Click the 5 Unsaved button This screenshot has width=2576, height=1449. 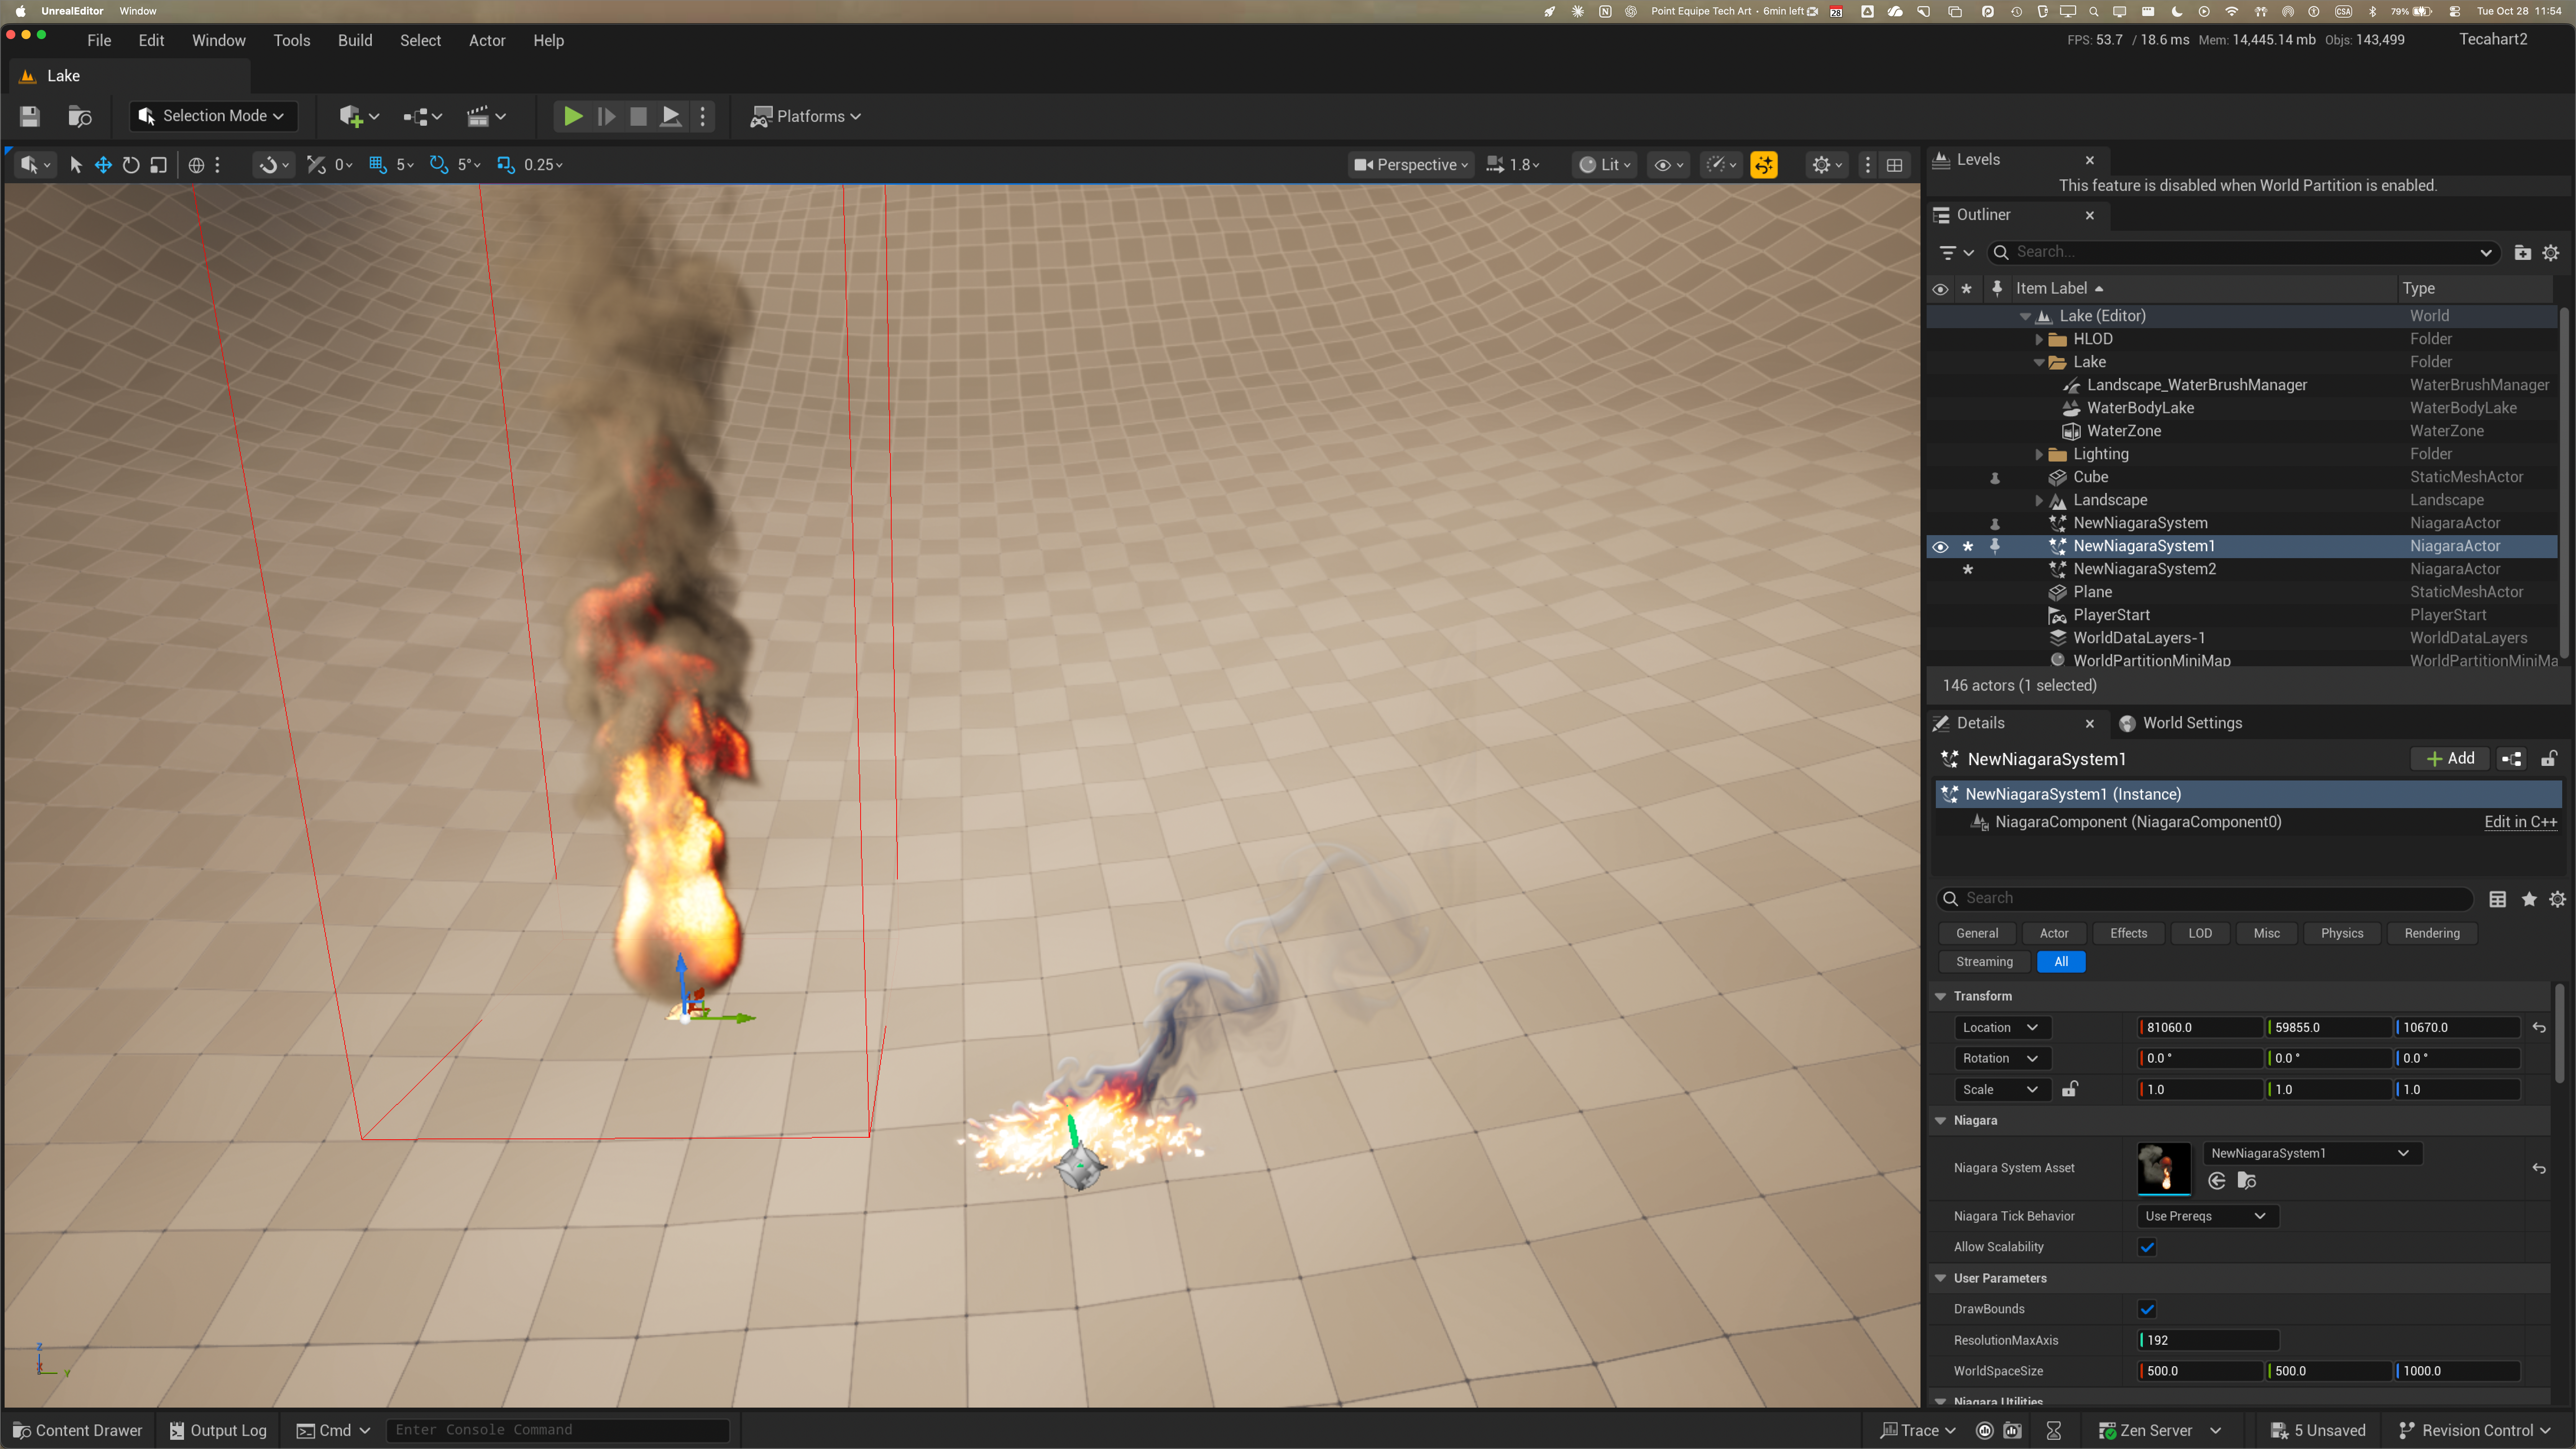pos(2318,1431)
